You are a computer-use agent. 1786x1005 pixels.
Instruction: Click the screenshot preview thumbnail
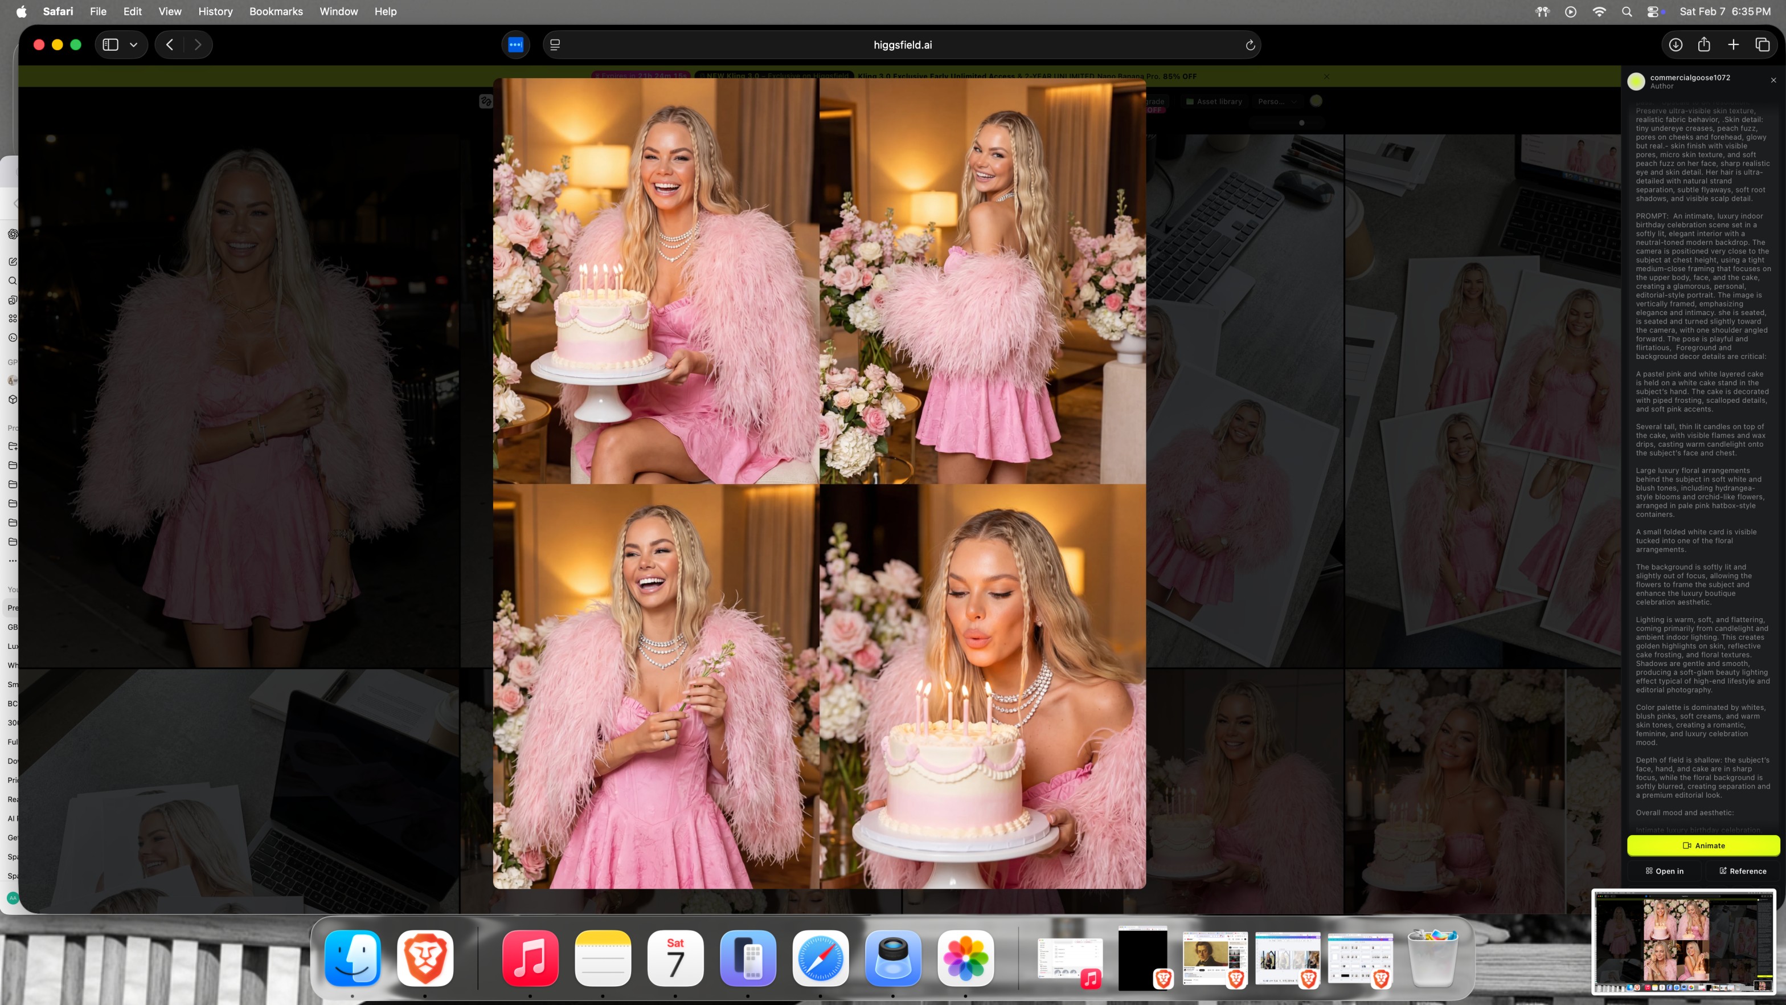(1683, 942)
